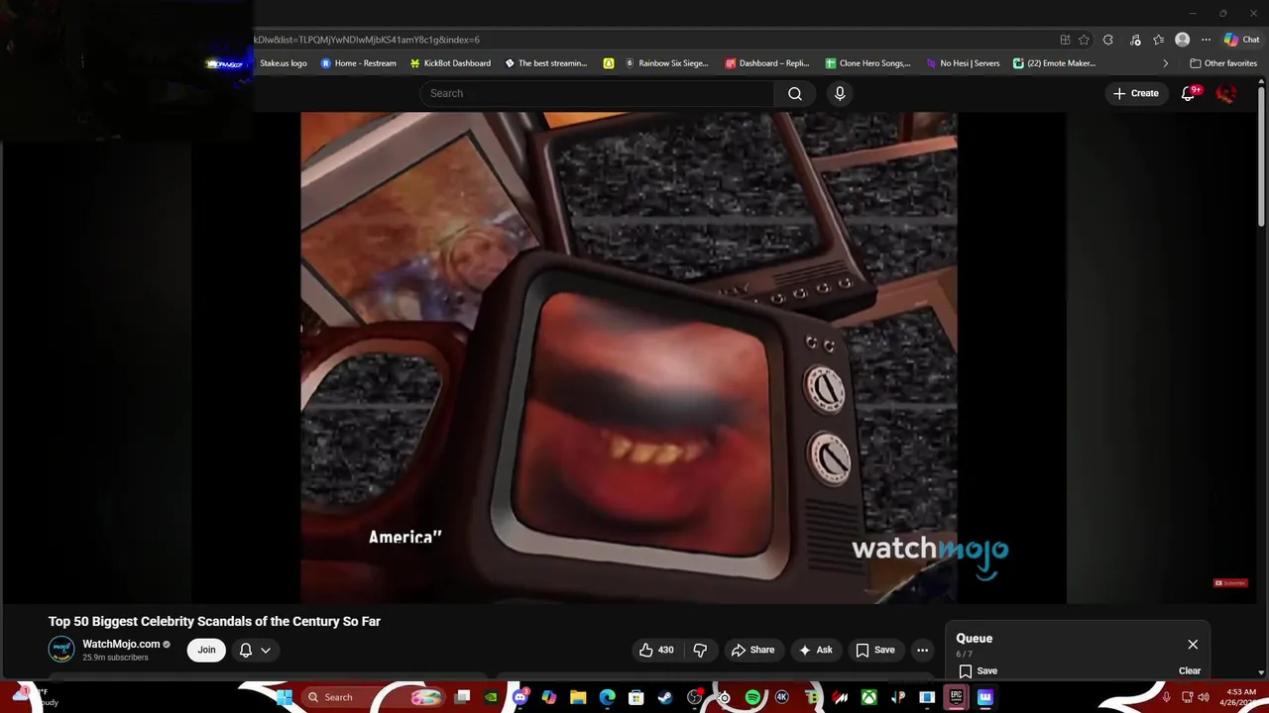This screenshot has height=713, width=1269.
Task: Open the Rainbow Six Siege bookmark
Action: tap(666, 63)
